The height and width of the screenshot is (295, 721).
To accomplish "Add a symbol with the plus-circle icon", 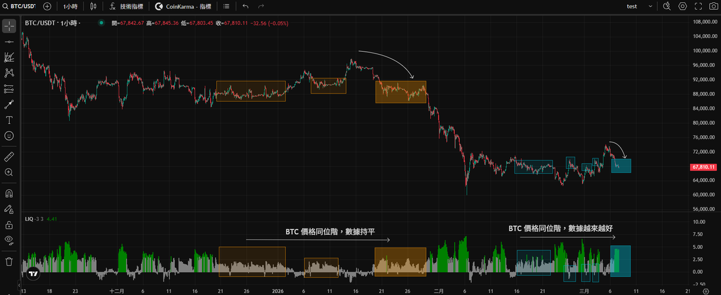I will pos(47,6).
